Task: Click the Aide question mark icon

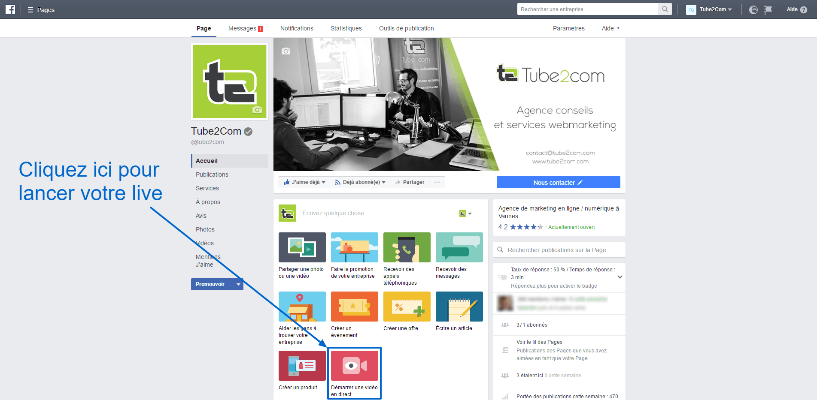Action: click(x=804, y=9)
